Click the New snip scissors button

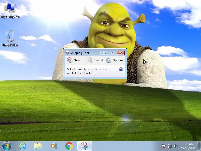click(x=73, y=60)
